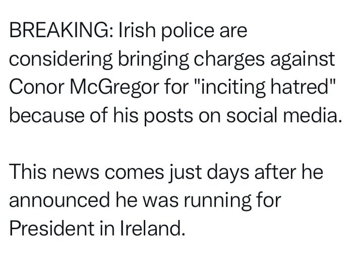This screenshot has width=363, height=260.
Task: Click the name Conor
Action: pyautogui.click(x=37, y=87)
